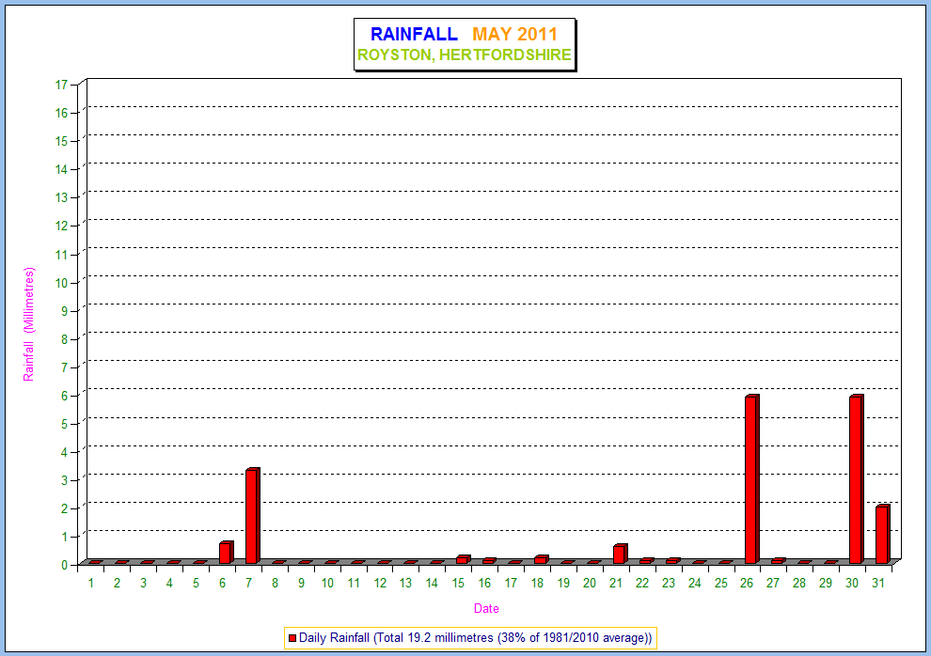This screenshot has height=656, width=931.
Task: Click date label 25 on x-axis
Action: pyautogui.click(x=720, y=583)
